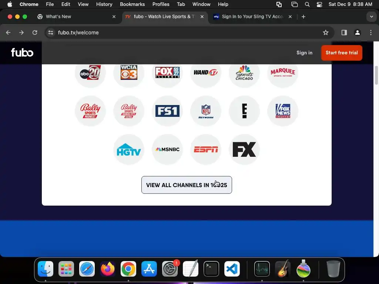Open the Apple menu

pos(9,4)
